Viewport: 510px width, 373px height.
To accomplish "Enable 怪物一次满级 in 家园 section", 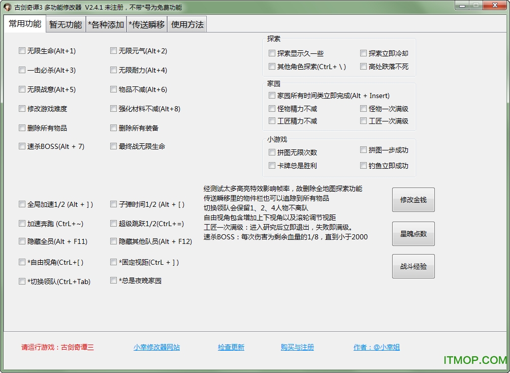I will [x=364, y=108].
